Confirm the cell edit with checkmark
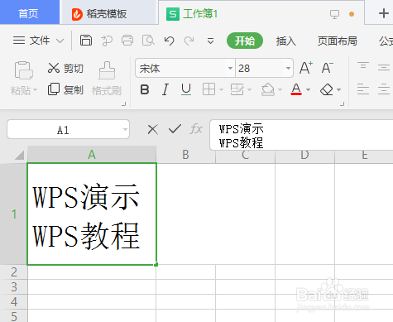Viewport: 393px width, 322px height. (175, 128)
